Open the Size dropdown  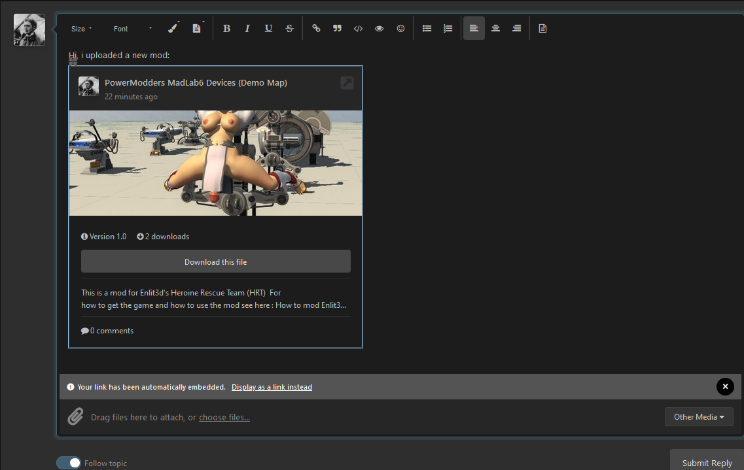pyautogui.click(x=82, y=28)
